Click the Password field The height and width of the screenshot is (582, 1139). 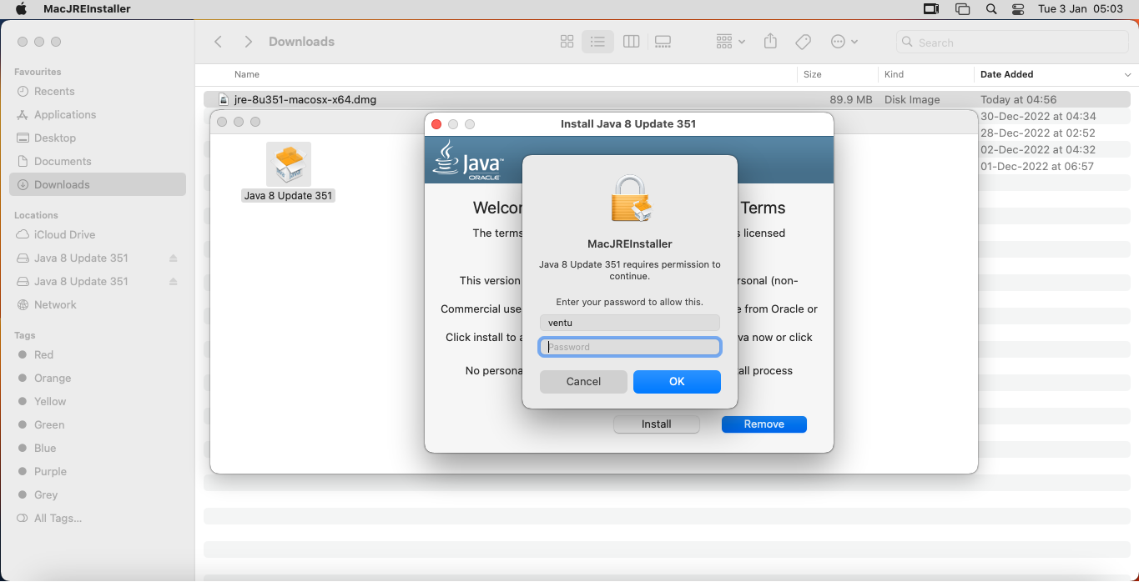coord(630,347)
